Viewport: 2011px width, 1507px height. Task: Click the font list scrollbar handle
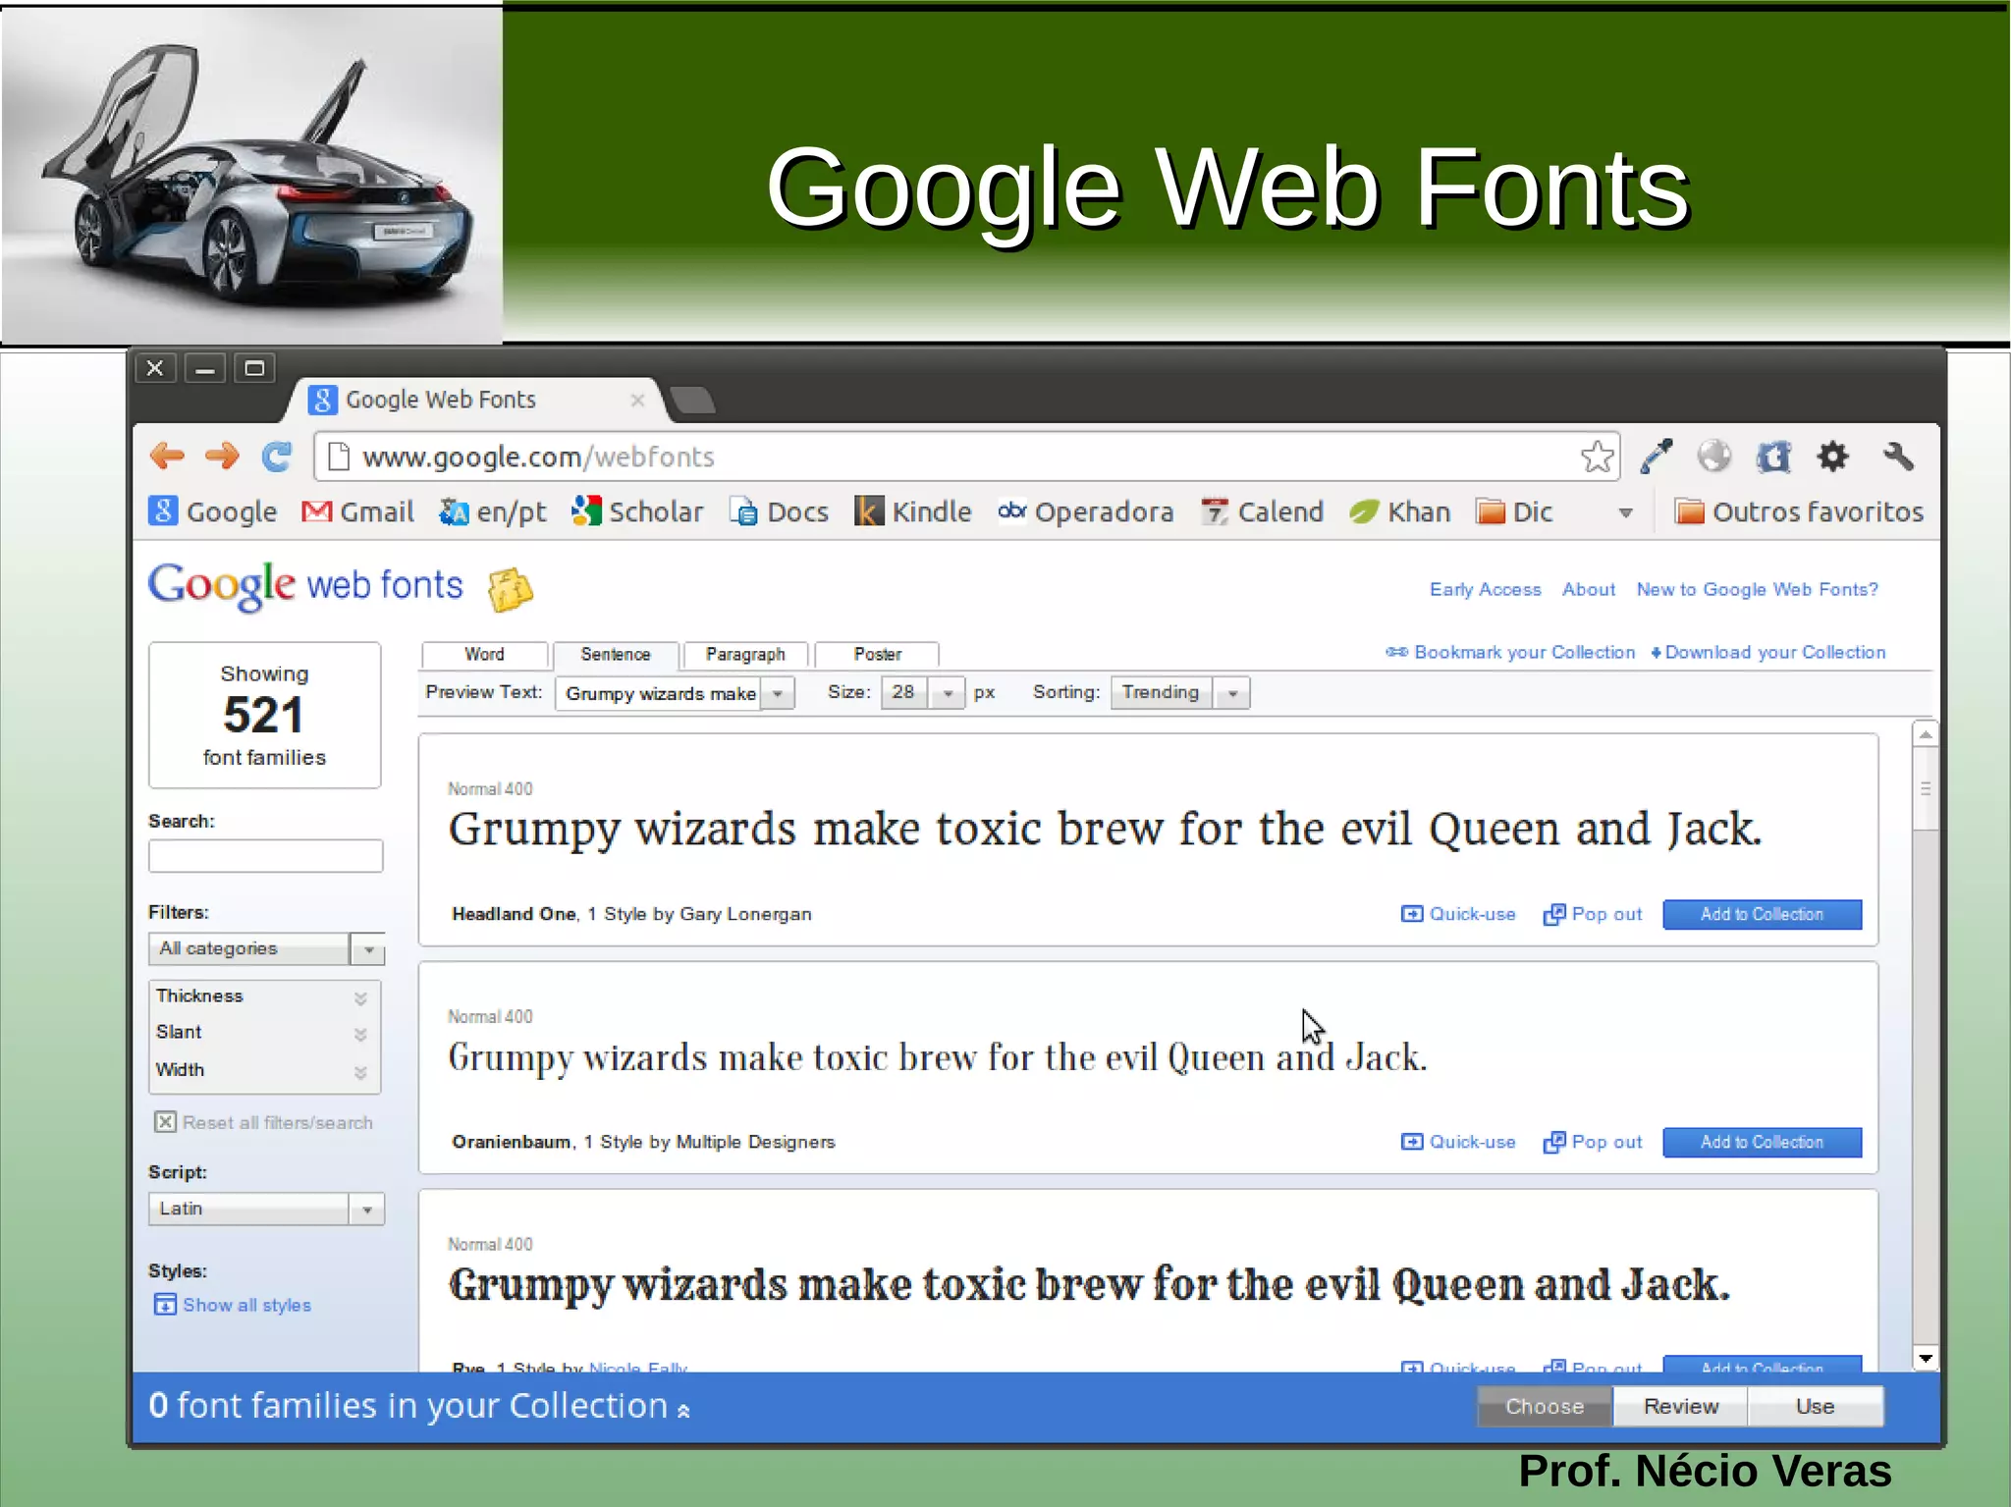point(1925,789)
